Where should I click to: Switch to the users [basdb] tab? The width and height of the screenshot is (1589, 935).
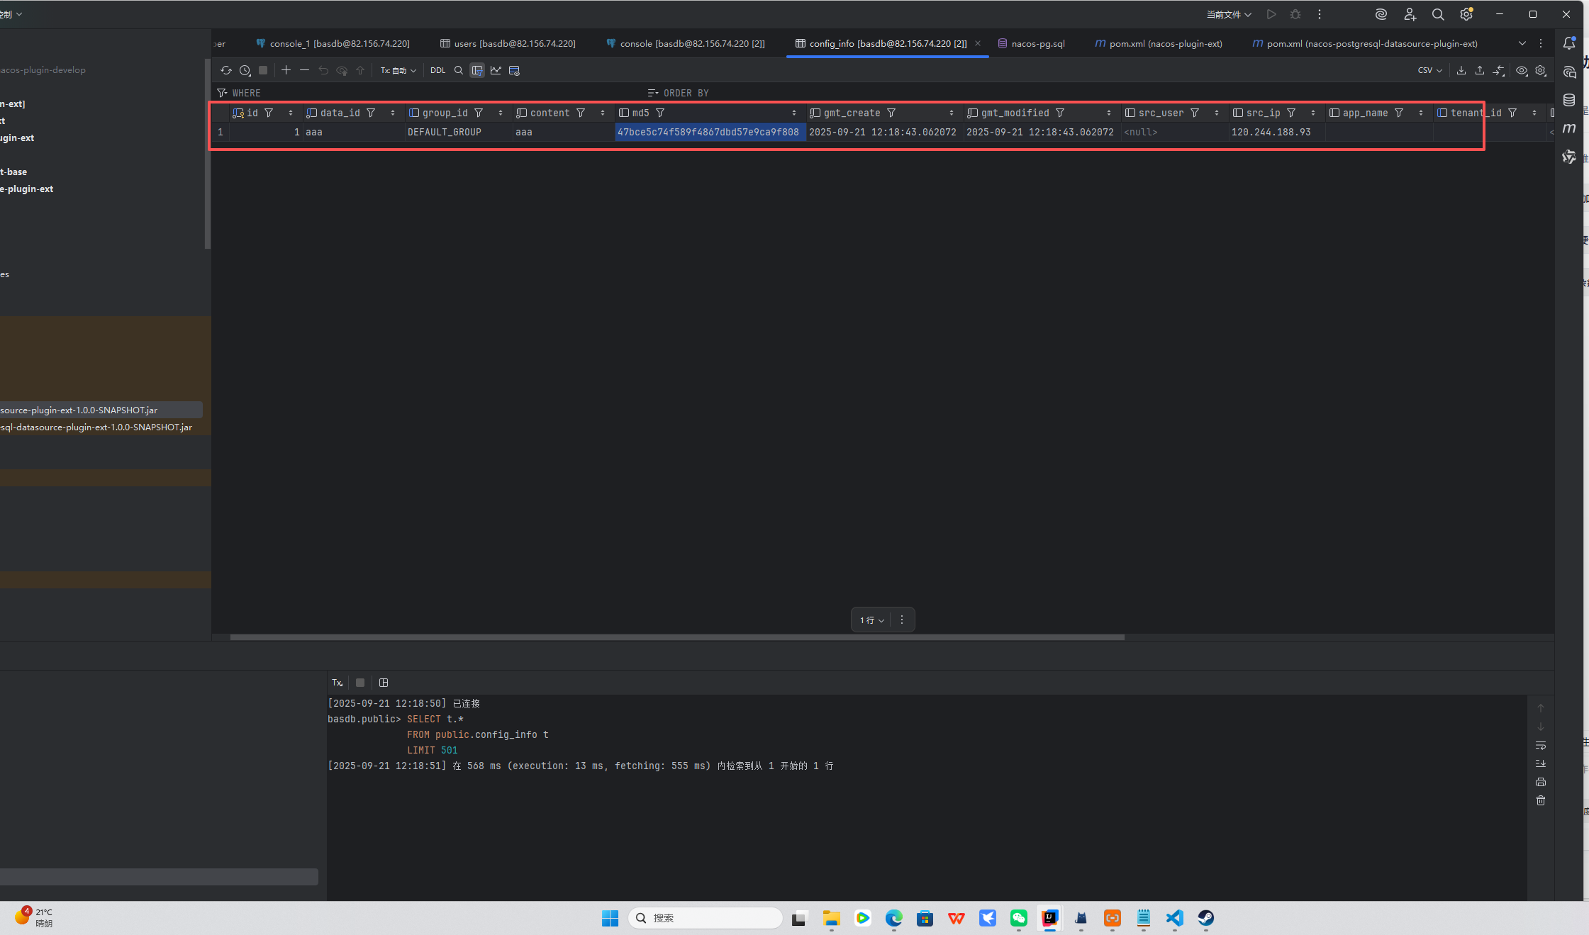[x=513, y=43]
